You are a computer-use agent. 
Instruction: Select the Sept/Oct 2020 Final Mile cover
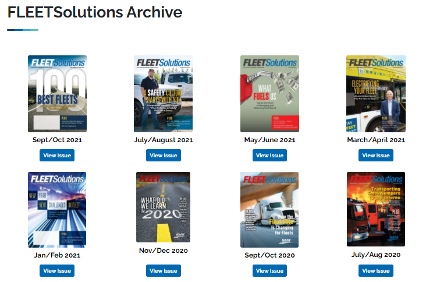[x=269, y=210]
